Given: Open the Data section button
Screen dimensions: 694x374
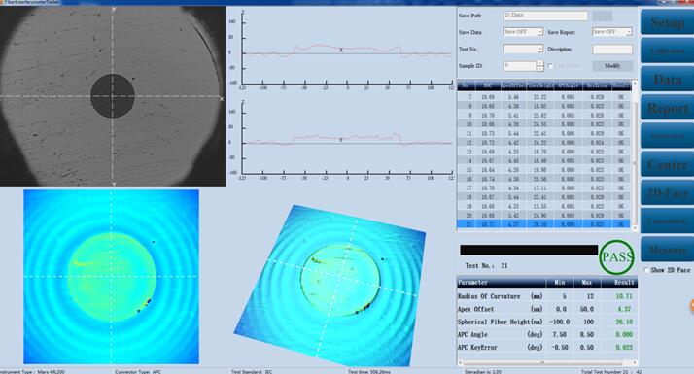Looking at the screenshot, I should pyautogui.click(x=668, y=80).
